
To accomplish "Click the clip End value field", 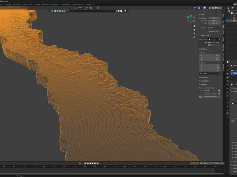I will (x=214, y=23).
